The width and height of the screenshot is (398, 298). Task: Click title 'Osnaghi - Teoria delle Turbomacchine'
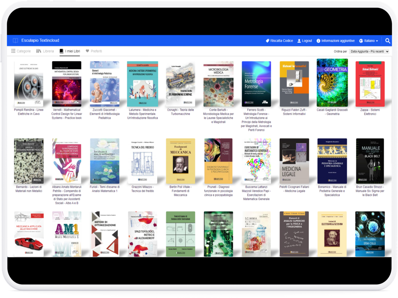180,112
